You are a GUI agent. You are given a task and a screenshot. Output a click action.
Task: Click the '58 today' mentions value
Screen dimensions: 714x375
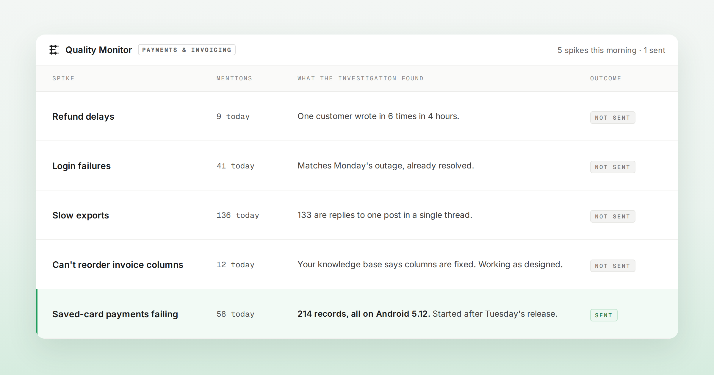(x=235, y=314)
